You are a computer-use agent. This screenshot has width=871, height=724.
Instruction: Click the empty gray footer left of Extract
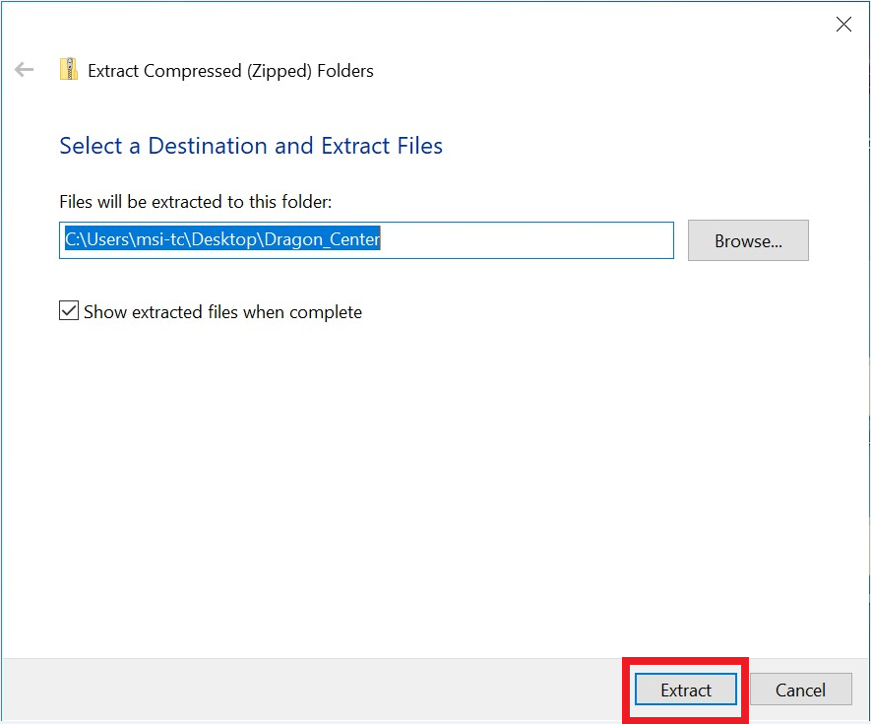(315, 690)
